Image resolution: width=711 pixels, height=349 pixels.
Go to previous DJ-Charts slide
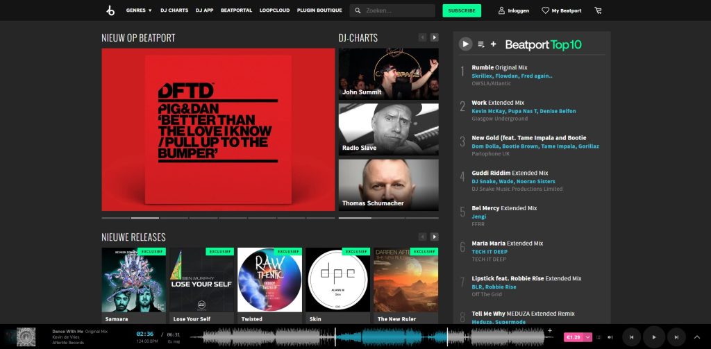[x=423, y=37]
